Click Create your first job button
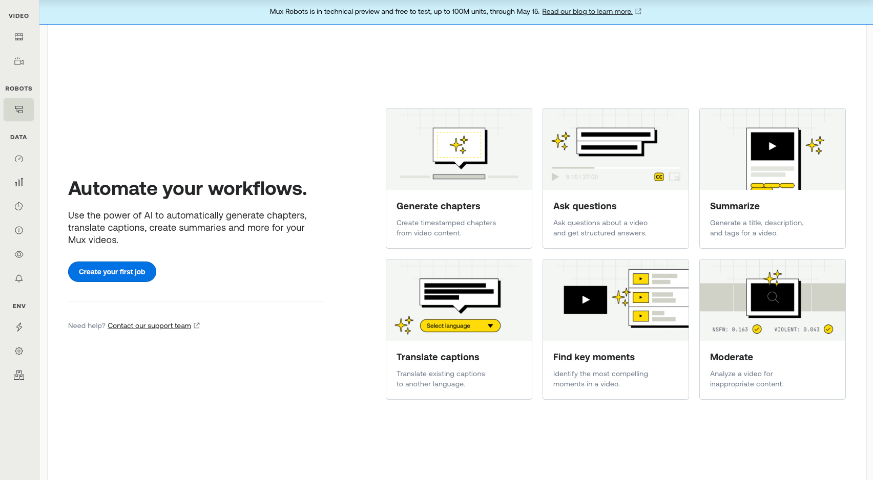Screen dimensions: 873x480 coord(112,272)
